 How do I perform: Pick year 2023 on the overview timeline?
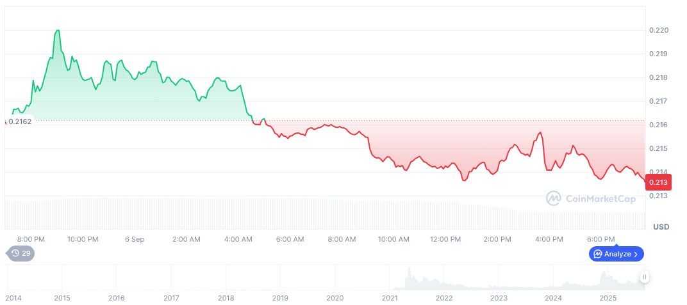(499, 298)
